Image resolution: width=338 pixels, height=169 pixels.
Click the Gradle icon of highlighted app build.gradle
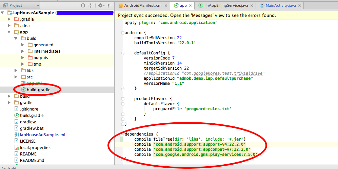coord(23,90)
